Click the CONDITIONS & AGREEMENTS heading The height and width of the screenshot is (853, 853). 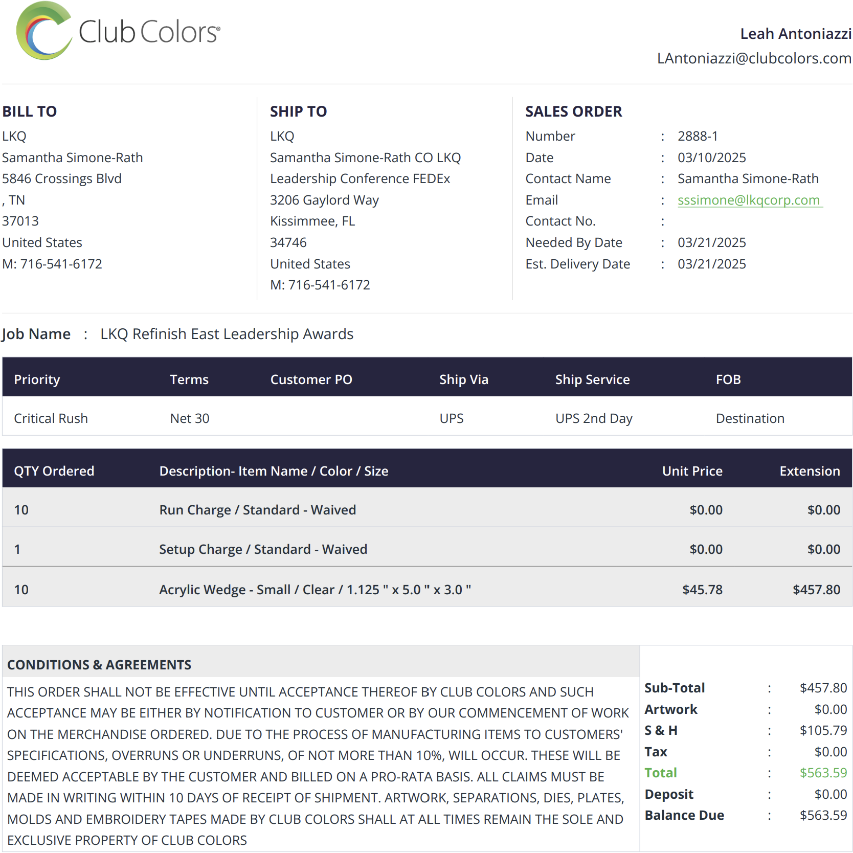(x=99, y=665)
